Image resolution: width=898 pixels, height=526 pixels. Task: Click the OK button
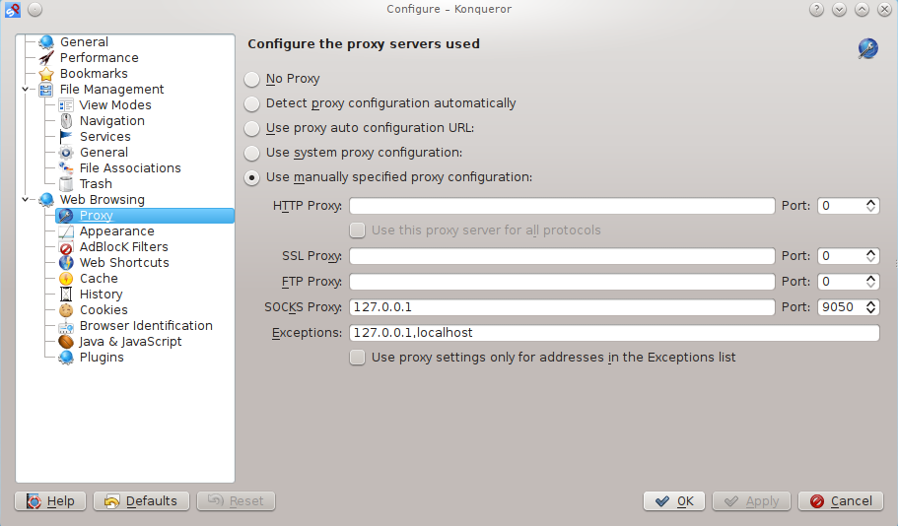pos(674,501)
